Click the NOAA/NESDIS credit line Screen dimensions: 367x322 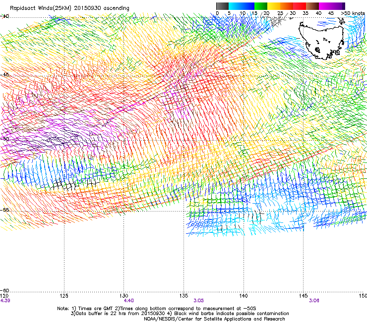(214, 319)
